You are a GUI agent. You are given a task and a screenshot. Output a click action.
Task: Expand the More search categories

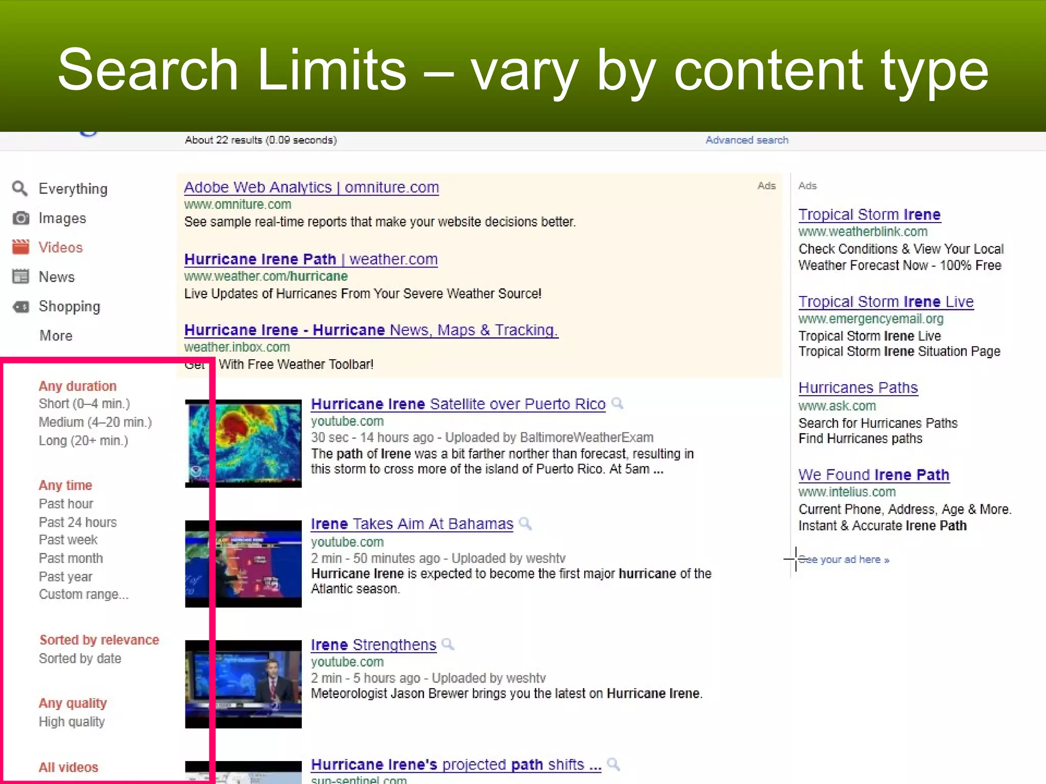point(56,335)
